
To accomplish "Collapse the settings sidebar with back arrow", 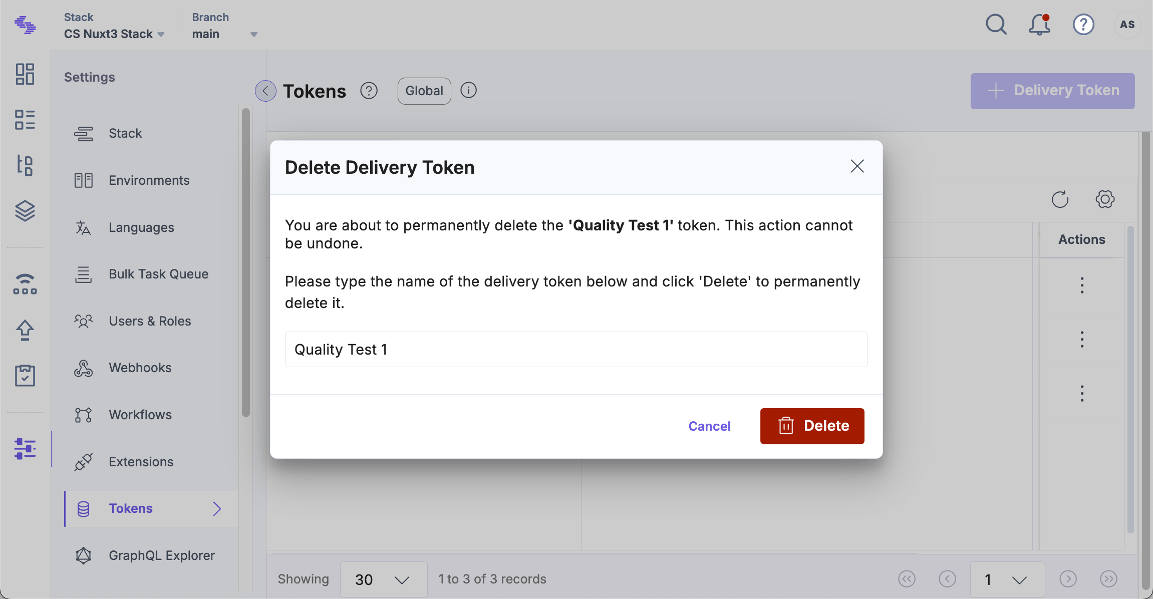I will click(x=265, y=91).
